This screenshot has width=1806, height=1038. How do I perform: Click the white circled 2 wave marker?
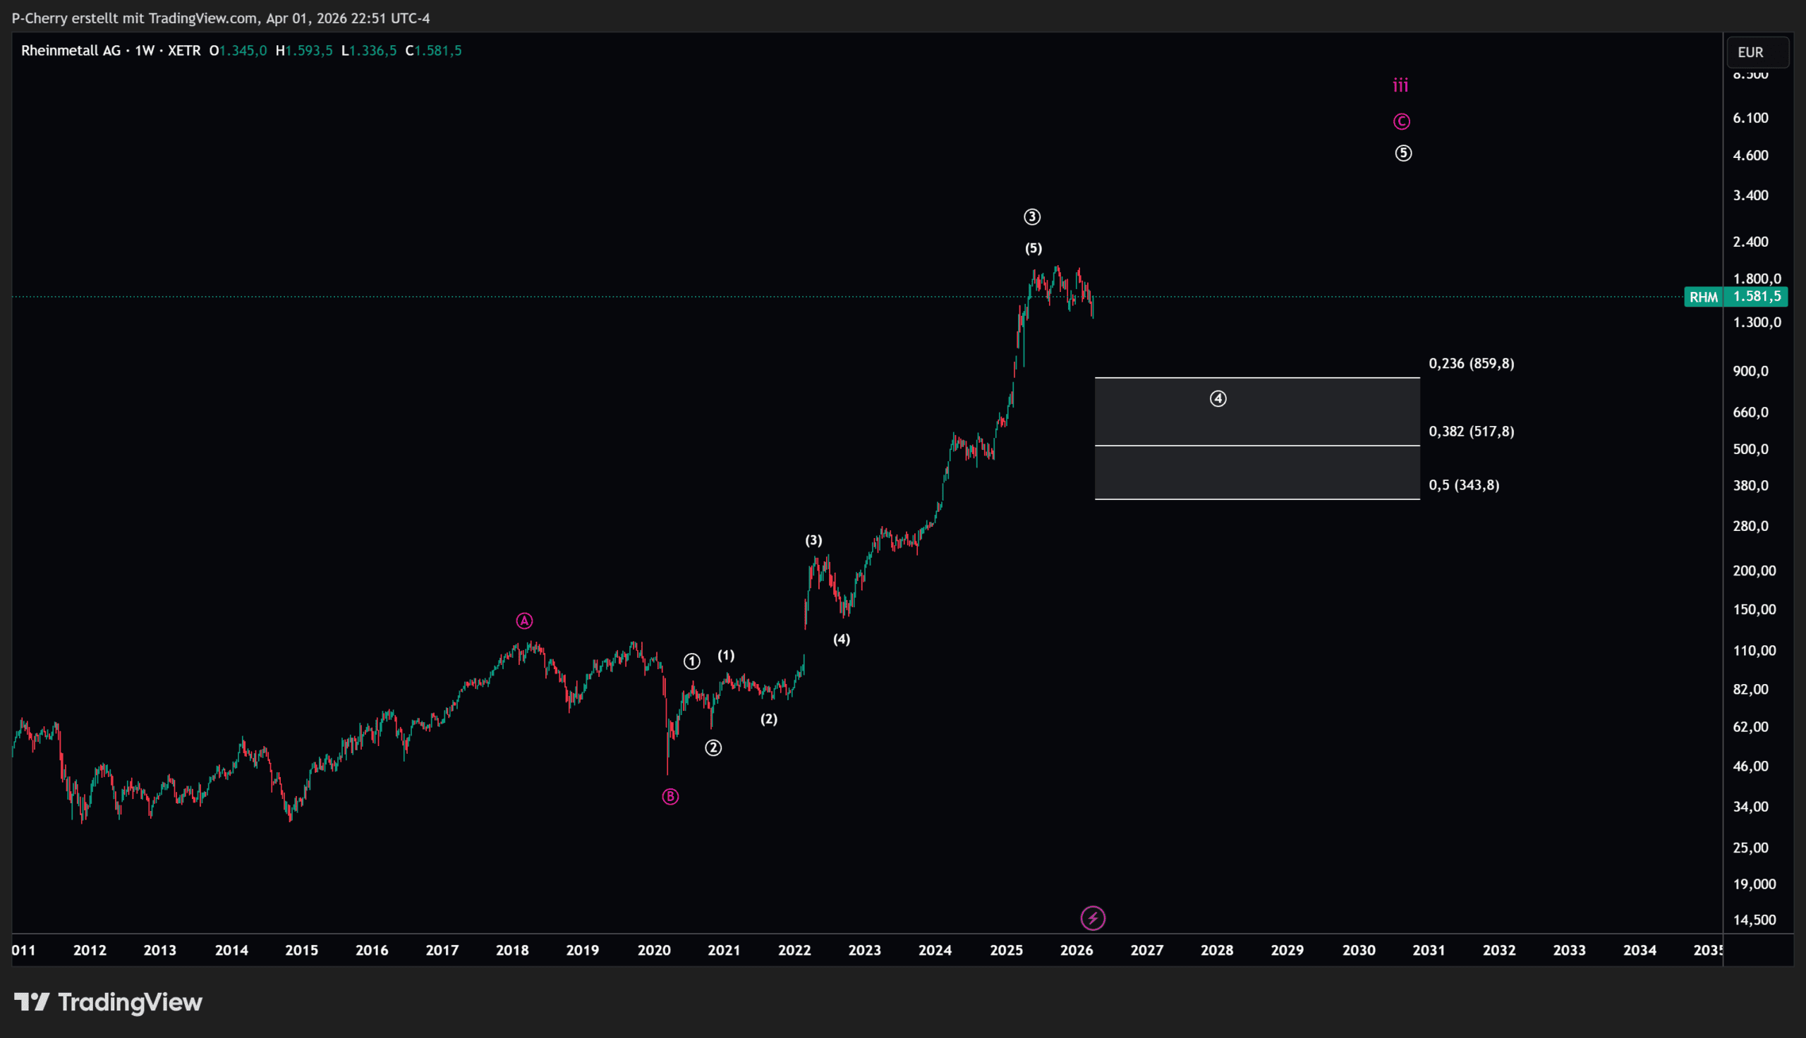[x=713, y=748]
